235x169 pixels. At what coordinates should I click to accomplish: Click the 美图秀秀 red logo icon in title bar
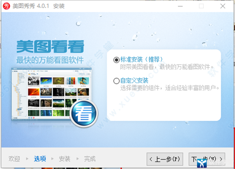(x=6, y=6)
